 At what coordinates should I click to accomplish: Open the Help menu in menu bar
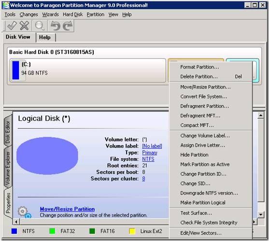click(127, 15)
